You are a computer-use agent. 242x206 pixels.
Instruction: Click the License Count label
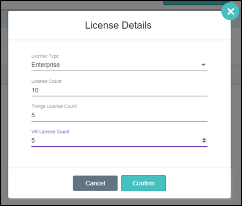click(46, 81)
